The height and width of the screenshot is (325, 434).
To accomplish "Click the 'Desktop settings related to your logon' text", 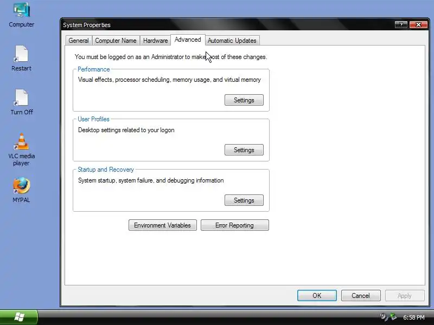I will click(126, 130).
